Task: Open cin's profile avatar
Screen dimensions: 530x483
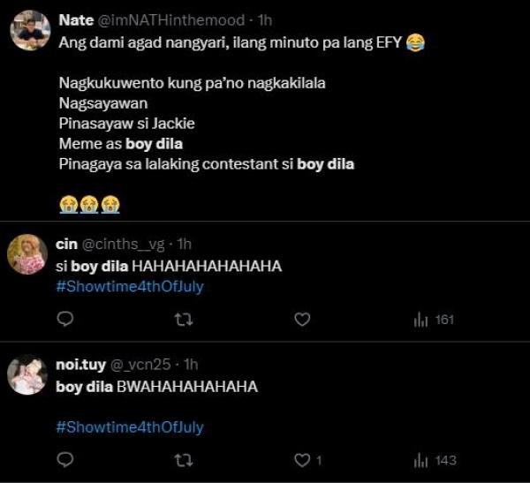Action: point(27,254)
